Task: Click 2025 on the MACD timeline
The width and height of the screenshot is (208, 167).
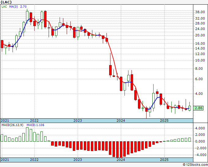Action: [164, 160]
